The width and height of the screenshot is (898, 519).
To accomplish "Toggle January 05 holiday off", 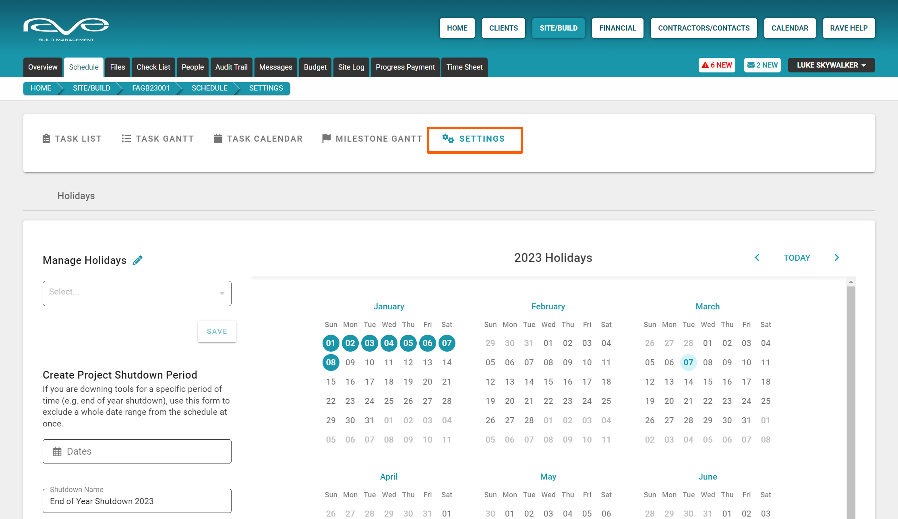I will [408, 343].
